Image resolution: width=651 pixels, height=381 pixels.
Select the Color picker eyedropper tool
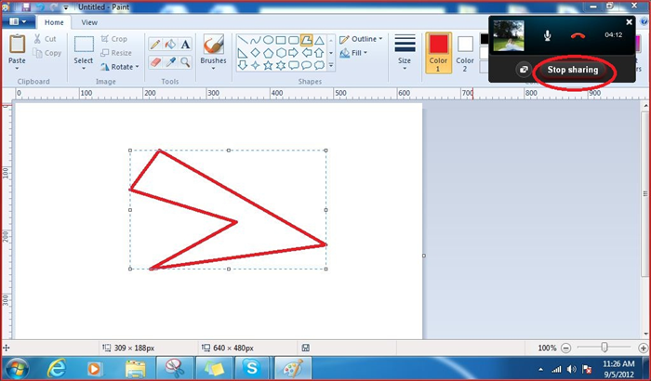click(x=170, y=62)
